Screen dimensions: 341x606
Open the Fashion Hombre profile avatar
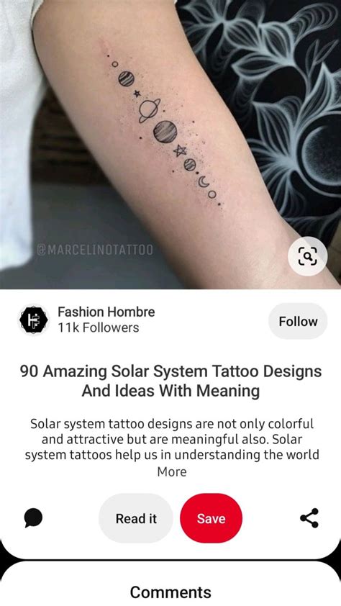34,320
